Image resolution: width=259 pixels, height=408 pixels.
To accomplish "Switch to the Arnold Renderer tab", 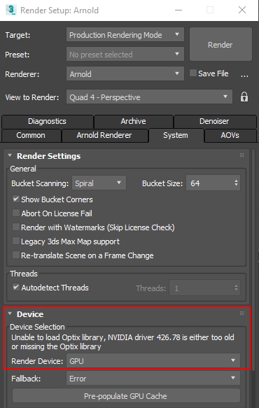I will (x=104, y=135).
